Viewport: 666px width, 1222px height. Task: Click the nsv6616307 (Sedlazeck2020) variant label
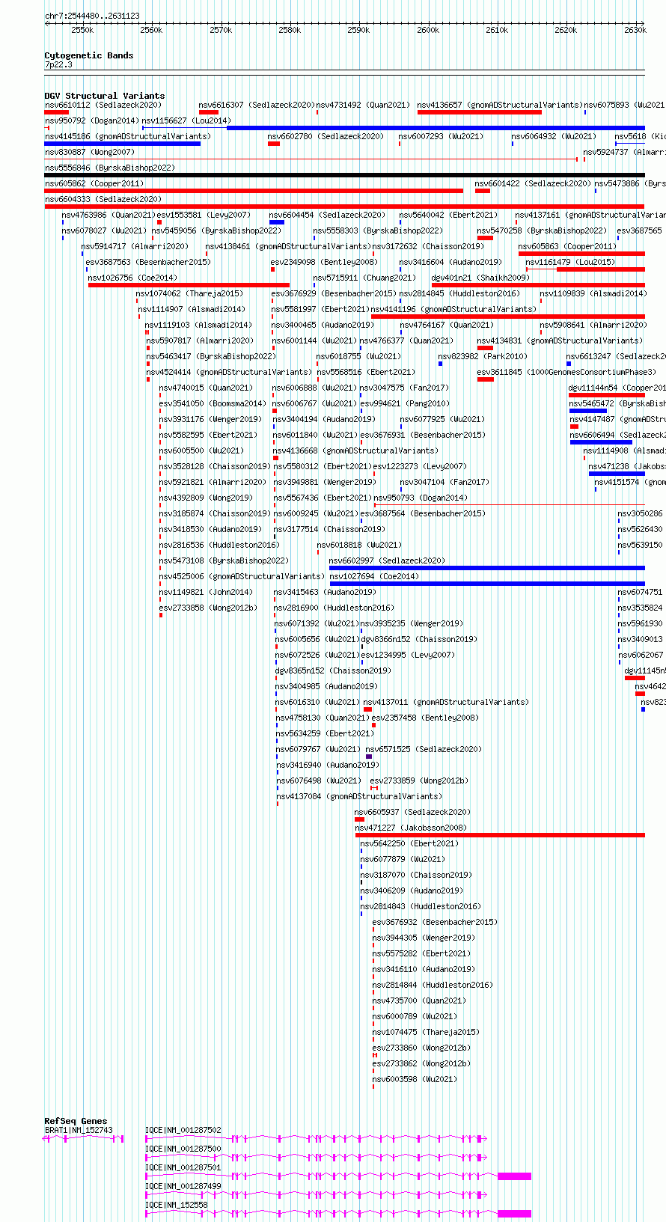(257, 105)
